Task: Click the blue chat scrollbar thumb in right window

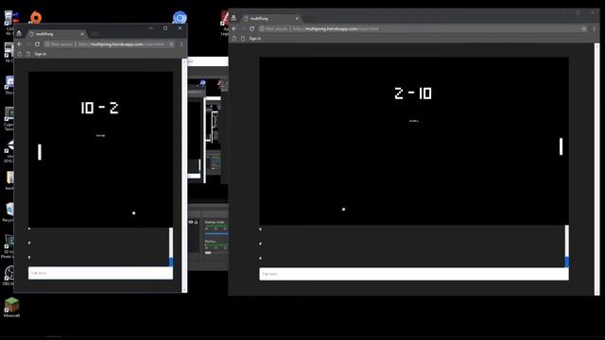Action: 567,263
